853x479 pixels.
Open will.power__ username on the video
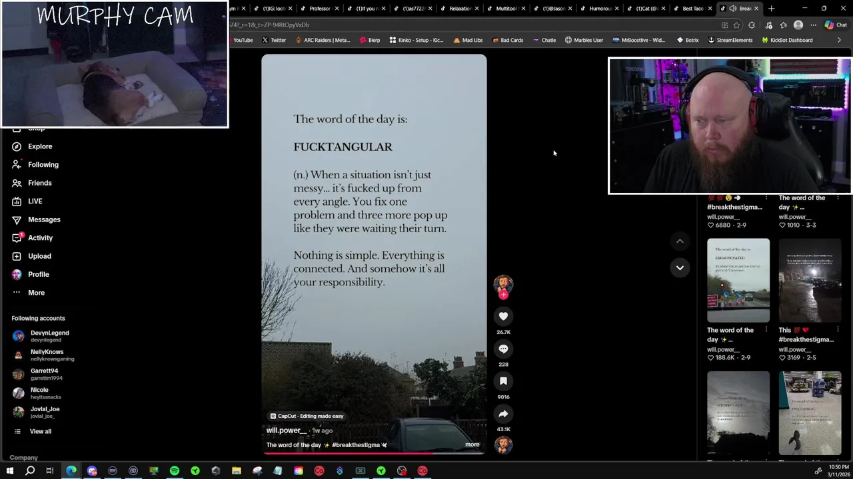tap(287, 430)
